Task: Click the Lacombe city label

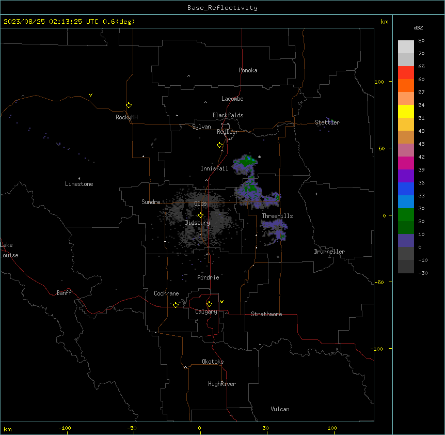Action: (x=232, y=99)
